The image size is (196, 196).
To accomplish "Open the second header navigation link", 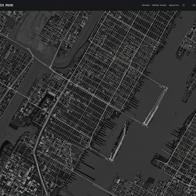I will coord(155,5).
